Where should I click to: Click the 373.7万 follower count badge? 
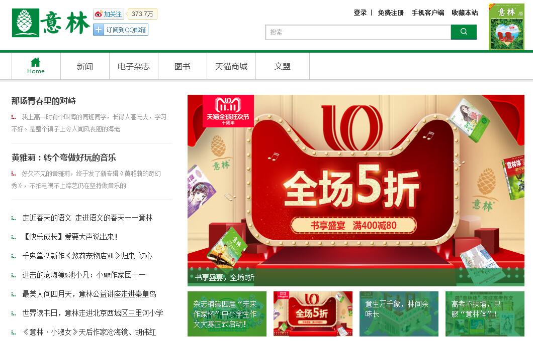click(142, 14)
